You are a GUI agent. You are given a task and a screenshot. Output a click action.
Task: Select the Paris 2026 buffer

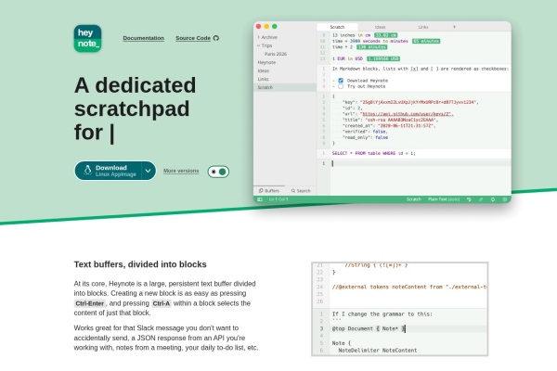tap(276, 54)
